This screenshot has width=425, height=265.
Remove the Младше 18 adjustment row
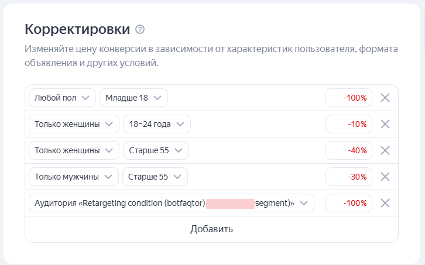coord(385,98)
